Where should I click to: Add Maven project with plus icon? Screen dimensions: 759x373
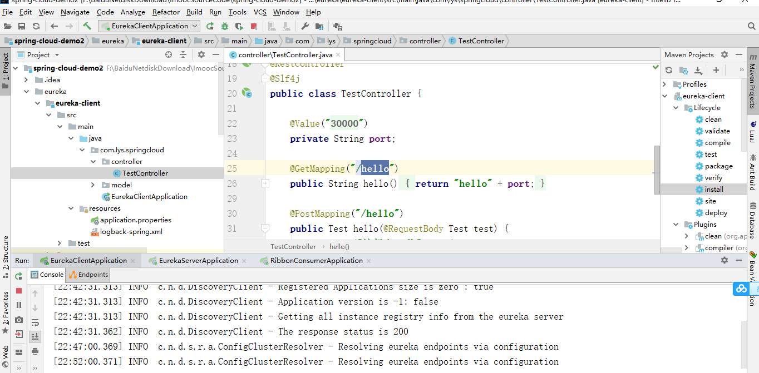(x=716, y=70)
